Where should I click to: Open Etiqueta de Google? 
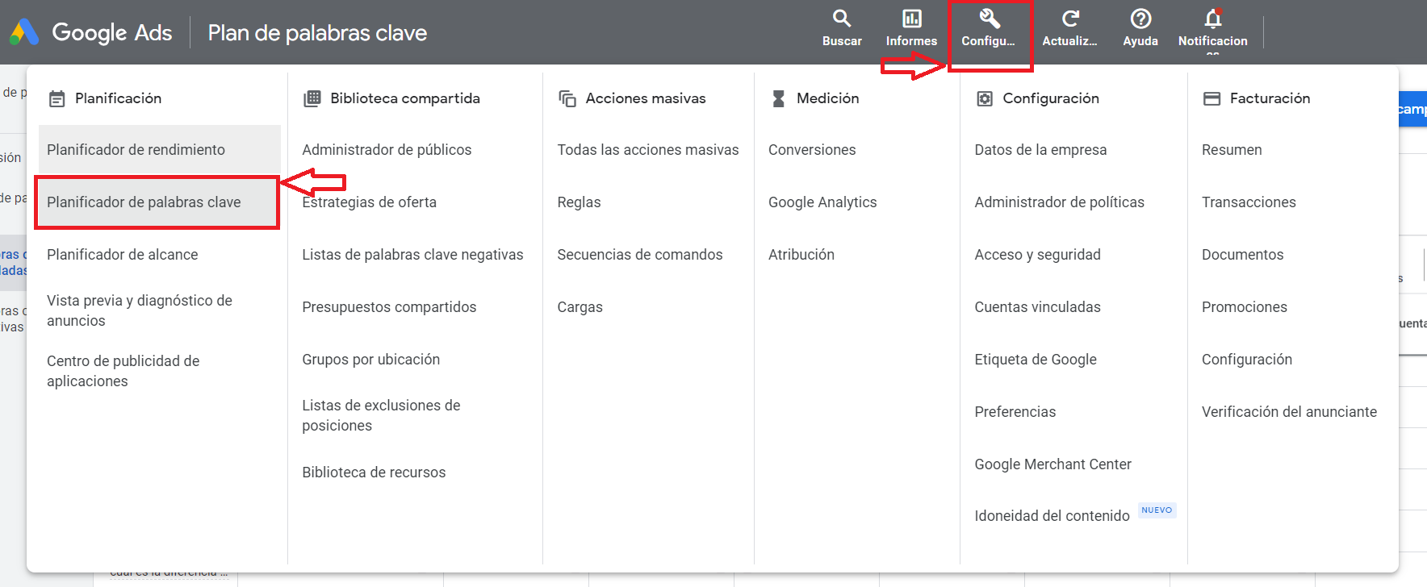(1036, 360)
